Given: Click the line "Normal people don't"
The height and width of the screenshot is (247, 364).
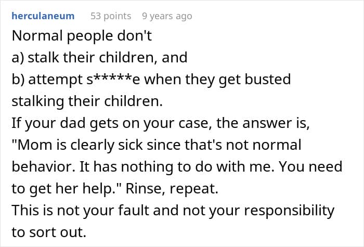Looking at the screenshot, I should (x=73, y=36).
